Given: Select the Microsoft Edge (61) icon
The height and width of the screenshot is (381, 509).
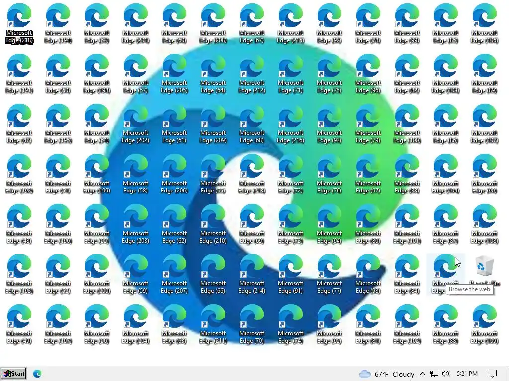Looking at the screenshot, I should click(x=174, y=124).
